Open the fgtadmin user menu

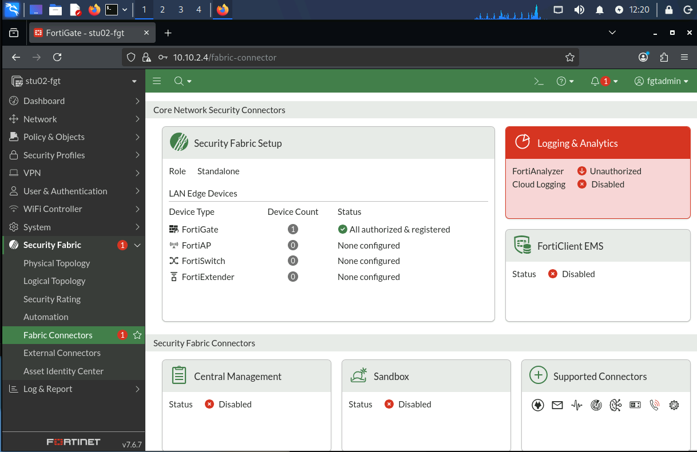coord(661,81)
